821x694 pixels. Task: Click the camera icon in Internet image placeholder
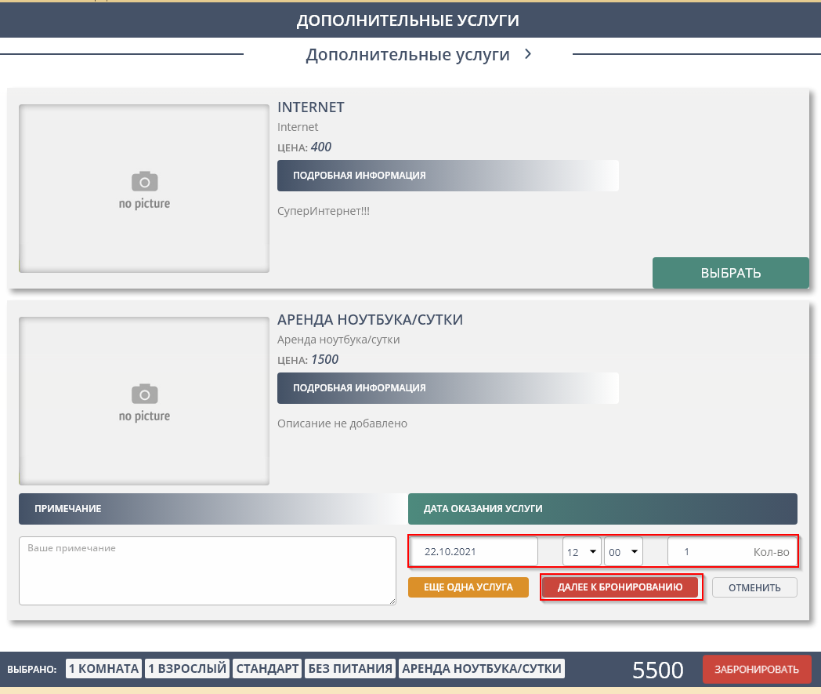144,182
